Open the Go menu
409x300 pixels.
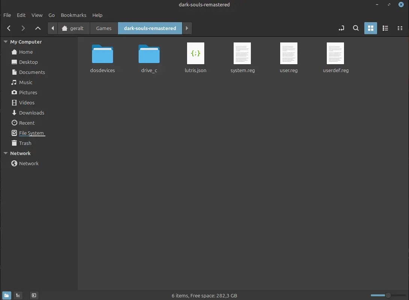point(51,15)
